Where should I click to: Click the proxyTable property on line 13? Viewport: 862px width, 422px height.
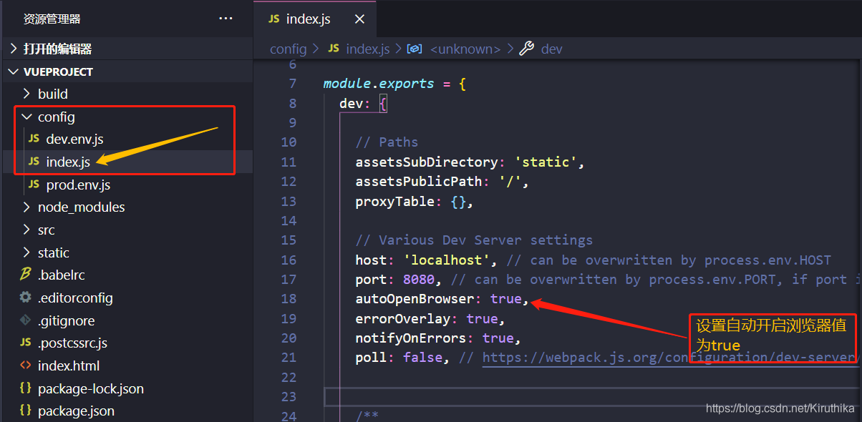(x=394, y=202)
